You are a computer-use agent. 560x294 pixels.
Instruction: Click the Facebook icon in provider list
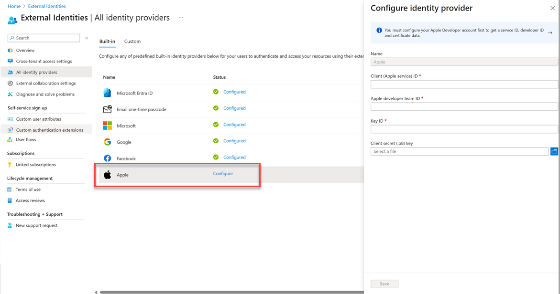coord(107,158)
